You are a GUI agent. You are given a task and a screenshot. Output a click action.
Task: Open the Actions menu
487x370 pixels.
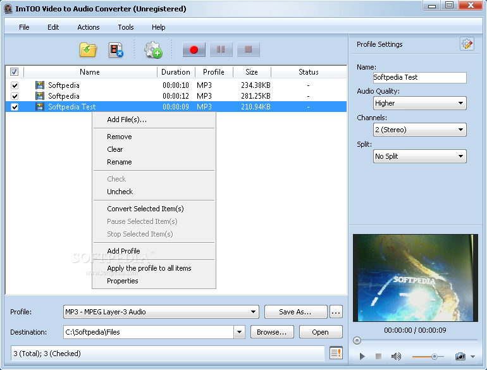(89, 27)
